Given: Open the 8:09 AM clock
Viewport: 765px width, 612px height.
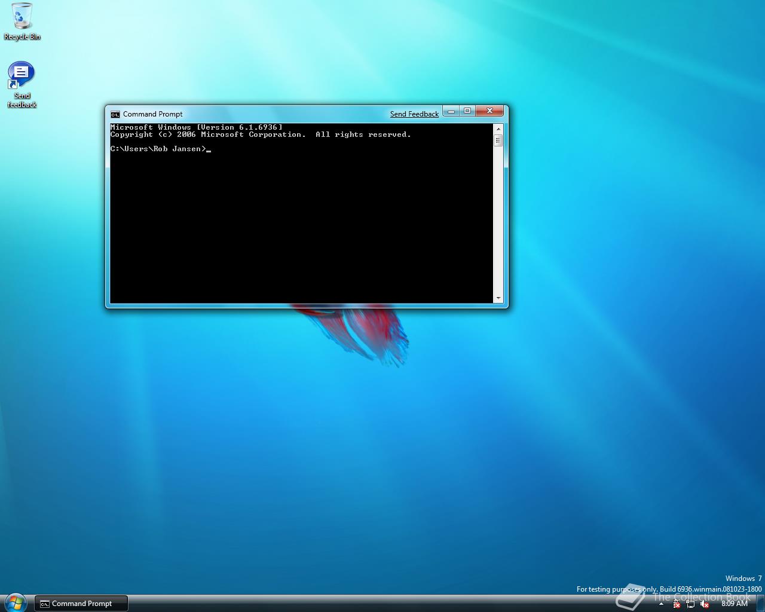Looking at the screenshot, I should tap(735, 604).
